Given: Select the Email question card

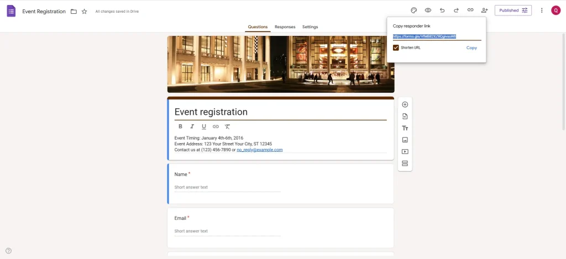Looking at the screenshot, I should (280, 228).
